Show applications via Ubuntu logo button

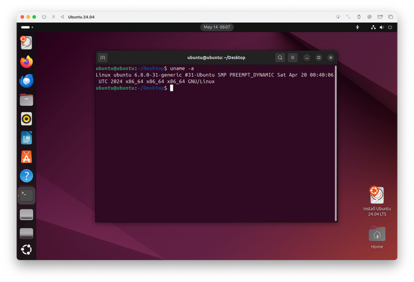[x=27, y=250]
